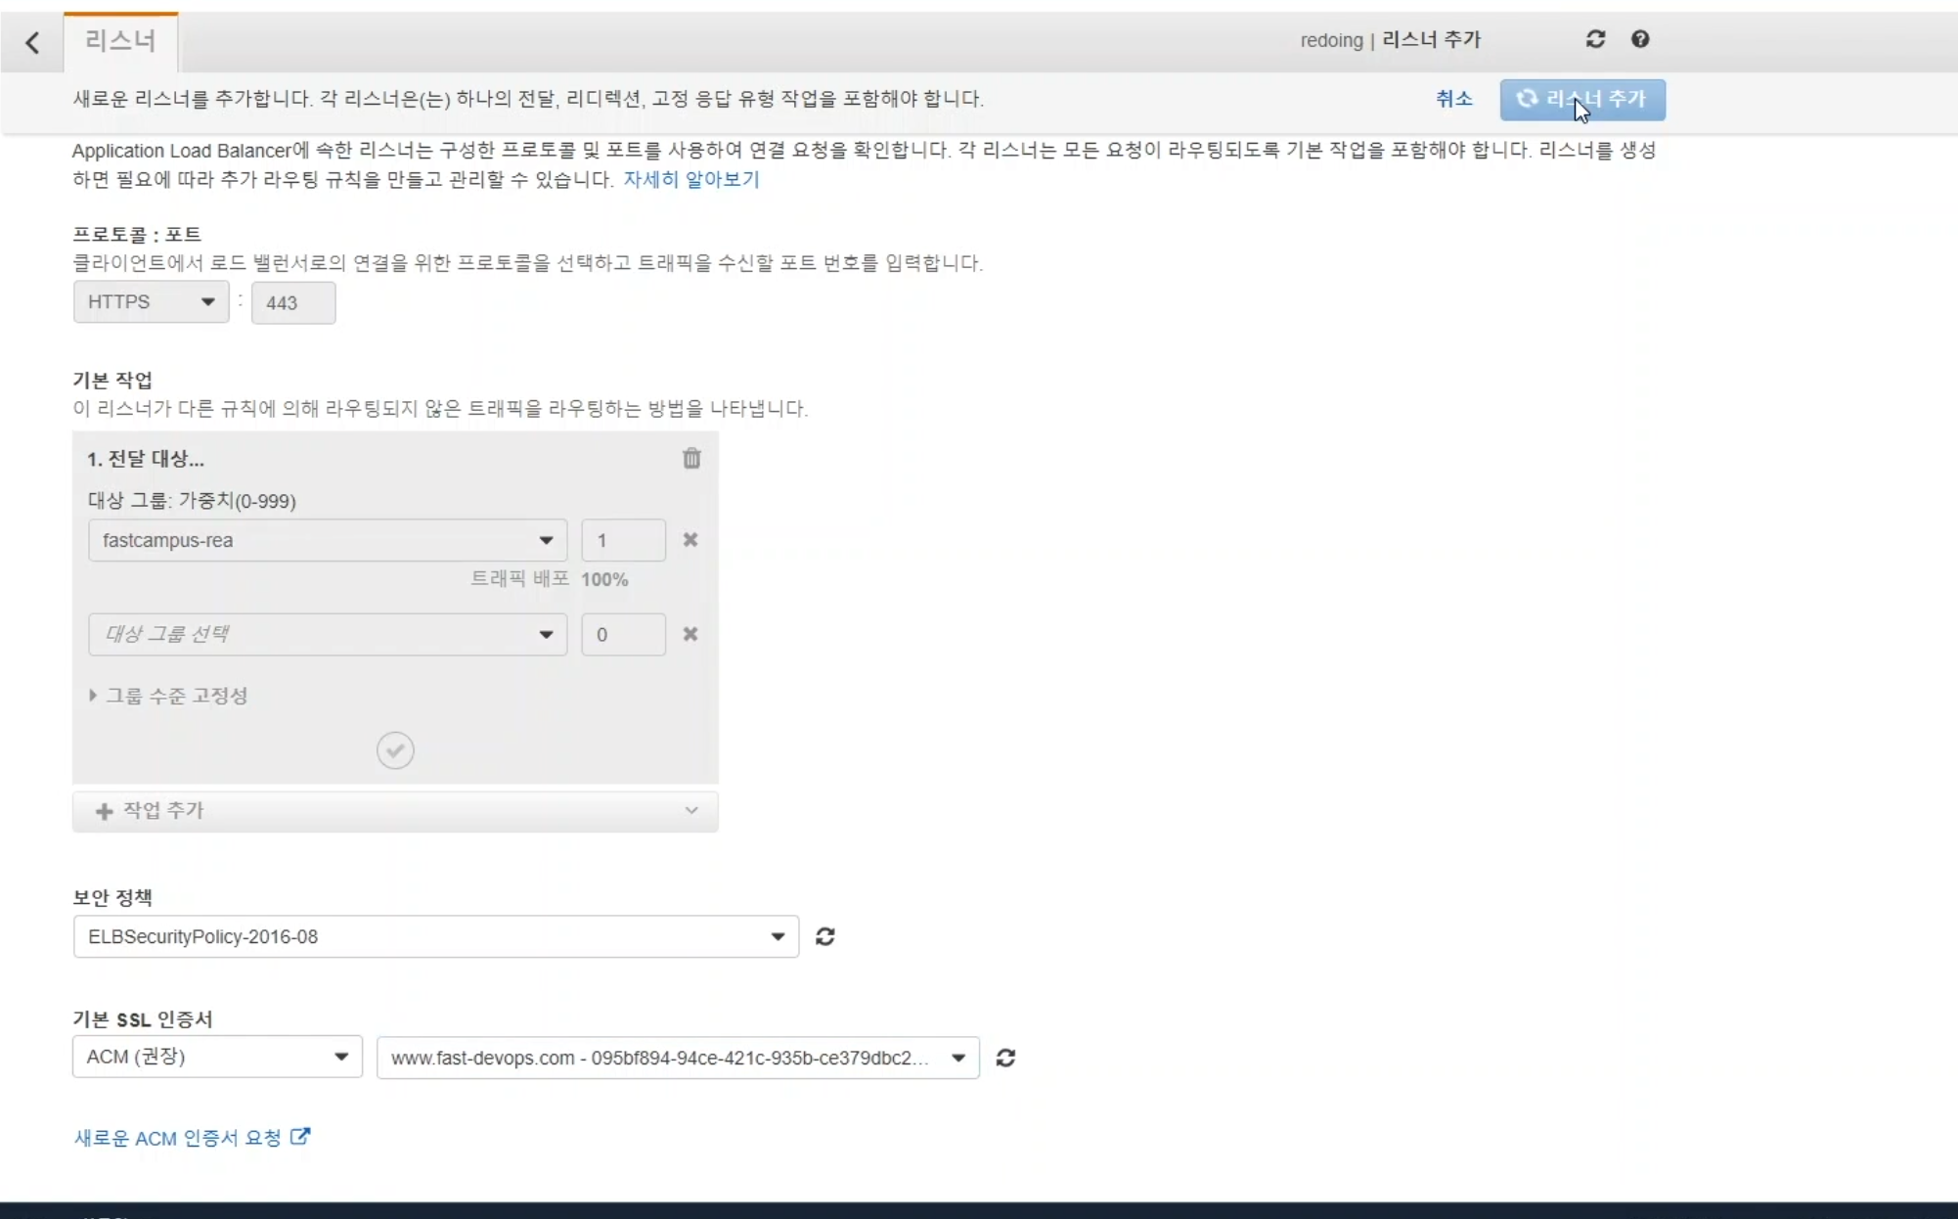Screen dimensions: 1958x1219
Task: Open the fastcampus-rea target group dropdown
Action: [327, 540]
